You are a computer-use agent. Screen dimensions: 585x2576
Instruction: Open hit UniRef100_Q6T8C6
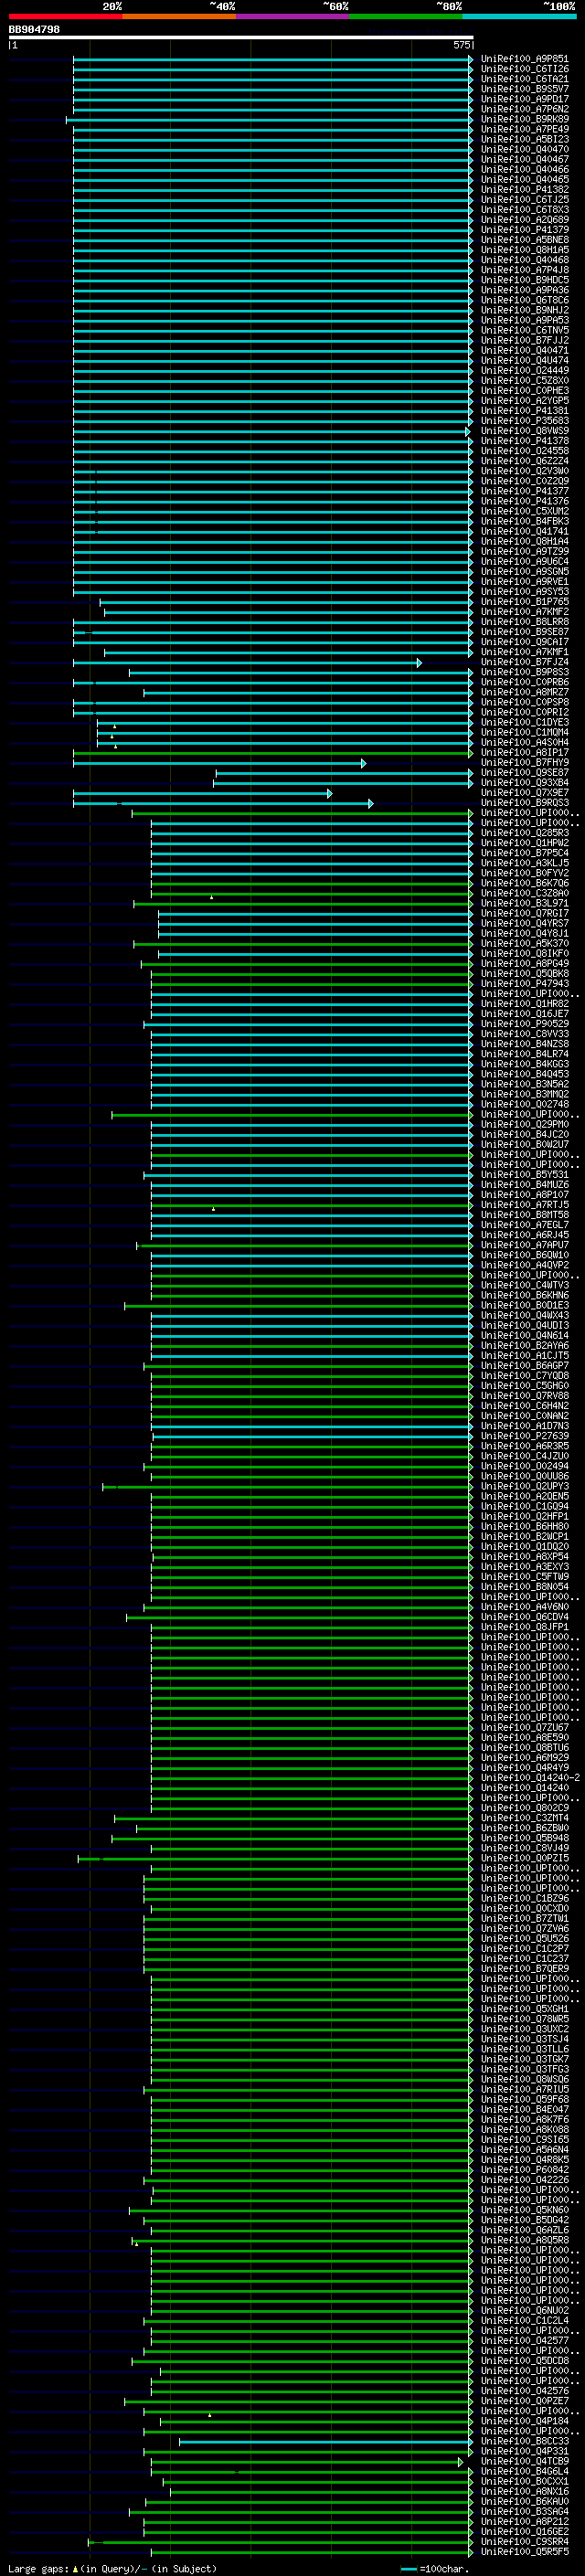(524, 300)
